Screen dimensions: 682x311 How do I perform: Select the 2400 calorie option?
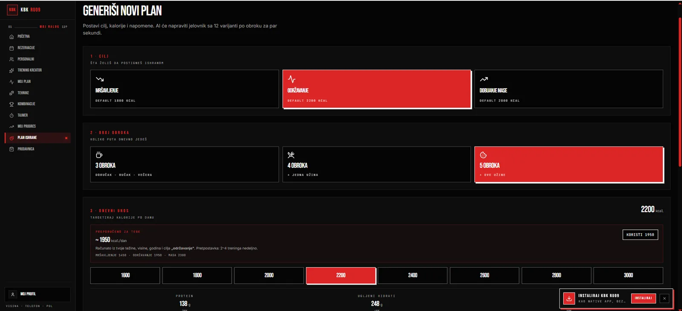[413, 275]
